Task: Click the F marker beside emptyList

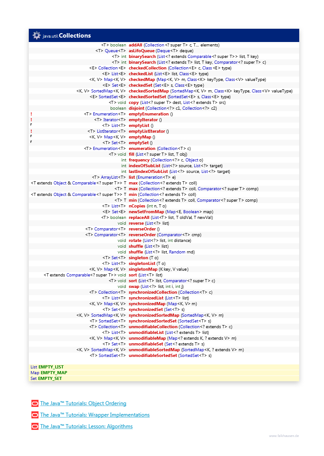Action: (31, 125)
